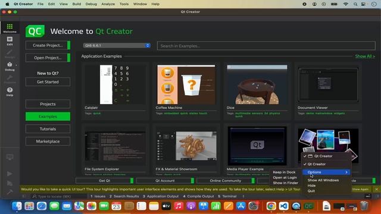Launch Google Chrome from the Dock
Viewport: 381px width, 214px height.
(271, 206)
